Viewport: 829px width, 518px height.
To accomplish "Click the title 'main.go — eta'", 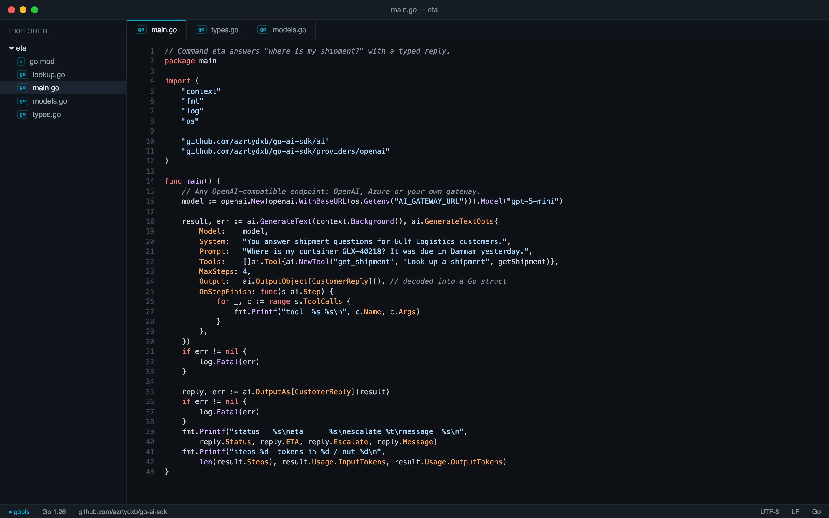I will pos(414,9).
